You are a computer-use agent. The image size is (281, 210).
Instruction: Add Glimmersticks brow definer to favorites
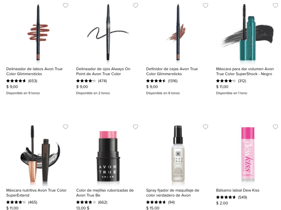click(x=205, y=5)
